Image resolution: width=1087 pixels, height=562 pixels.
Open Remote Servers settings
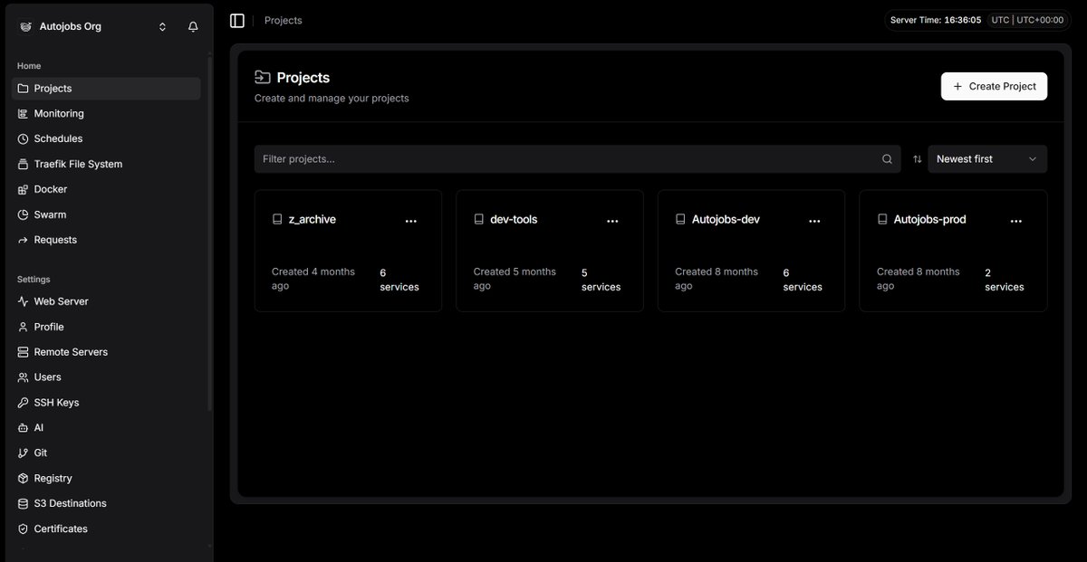pos(106,352)
